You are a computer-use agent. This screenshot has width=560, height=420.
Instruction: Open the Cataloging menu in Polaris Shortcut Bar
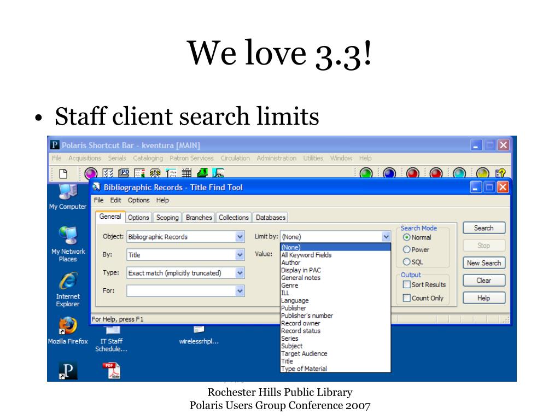[148, 158]
